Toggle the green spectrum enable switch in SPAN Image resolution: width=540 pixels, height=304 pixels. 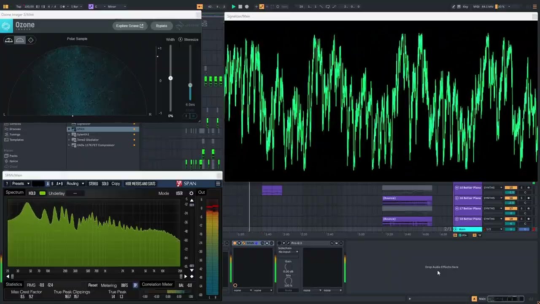point(43,193)
